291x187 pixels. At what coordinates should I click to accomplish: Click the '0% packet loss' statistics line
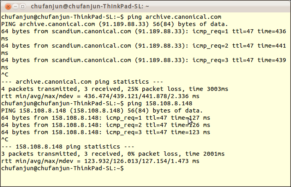[x=113, y=154]
